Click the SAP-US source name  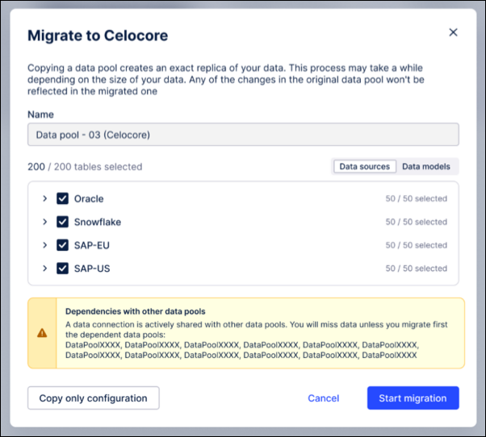point(91,268)
